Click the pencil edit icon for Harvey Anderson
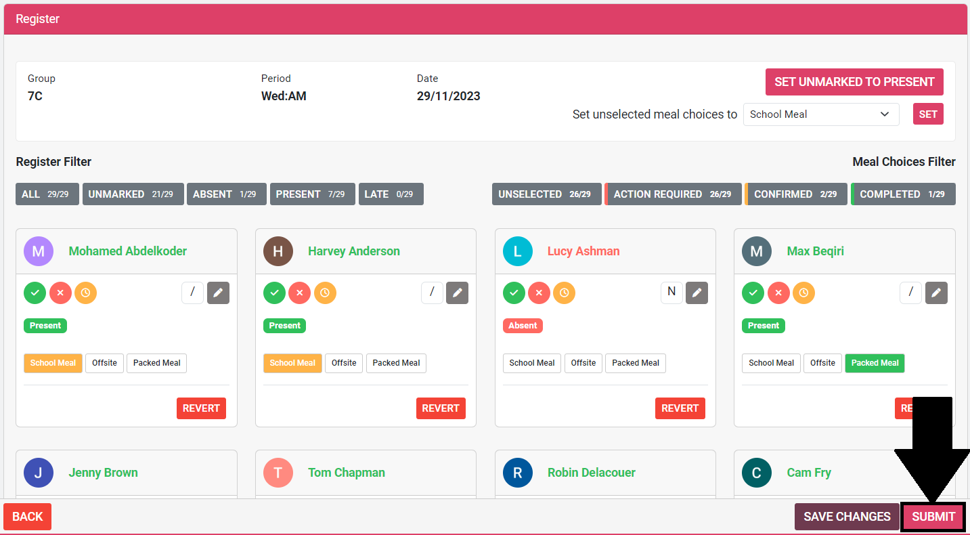 point(457,293)
